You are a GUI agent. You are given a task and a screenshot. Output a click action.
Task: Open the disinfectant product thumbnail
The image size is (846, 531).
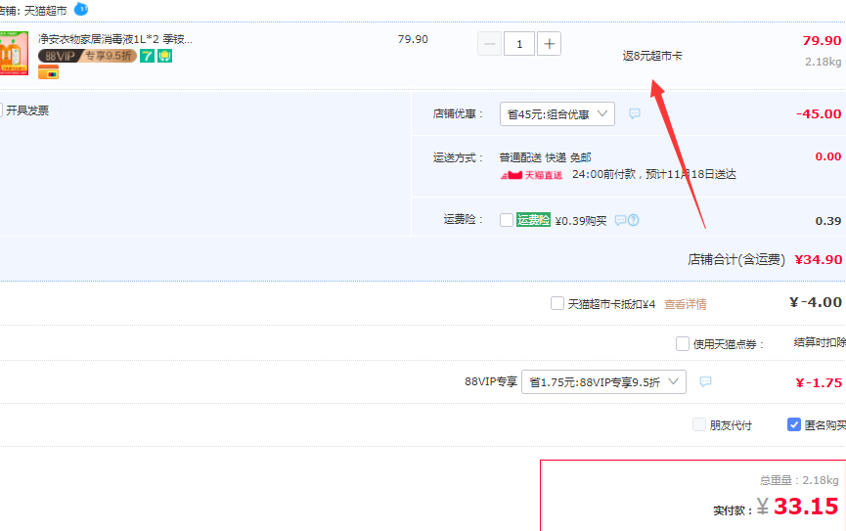tap(14, 53)
